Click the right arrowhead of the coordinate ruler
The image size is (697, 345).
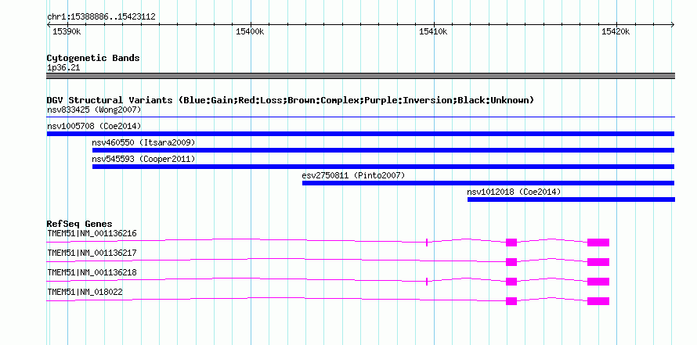pos(673,24)
